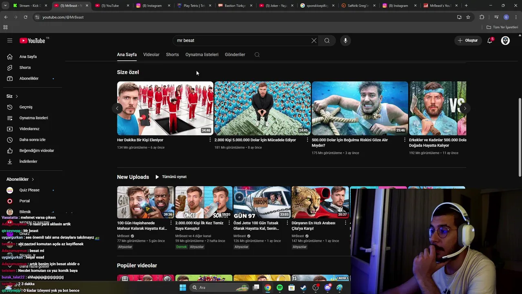Bookmark this page with the star
The width and height of the screenshot is (522, 294).
tap(468, 17)
